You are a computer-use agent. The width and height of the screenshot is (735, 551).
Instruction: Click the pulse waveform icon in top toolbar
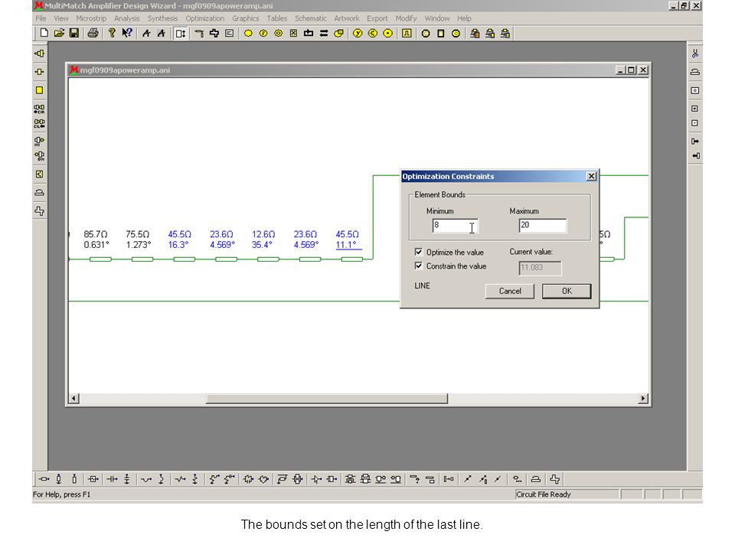pyautogui.click(x=407, y=33)
